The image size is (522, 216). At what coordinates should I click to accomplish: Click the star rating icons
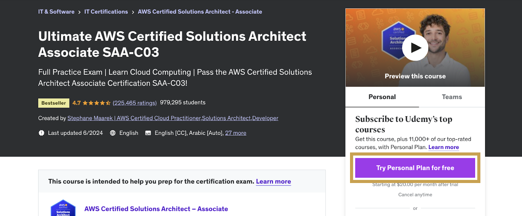pyautogui.click(x=96, y=103)
